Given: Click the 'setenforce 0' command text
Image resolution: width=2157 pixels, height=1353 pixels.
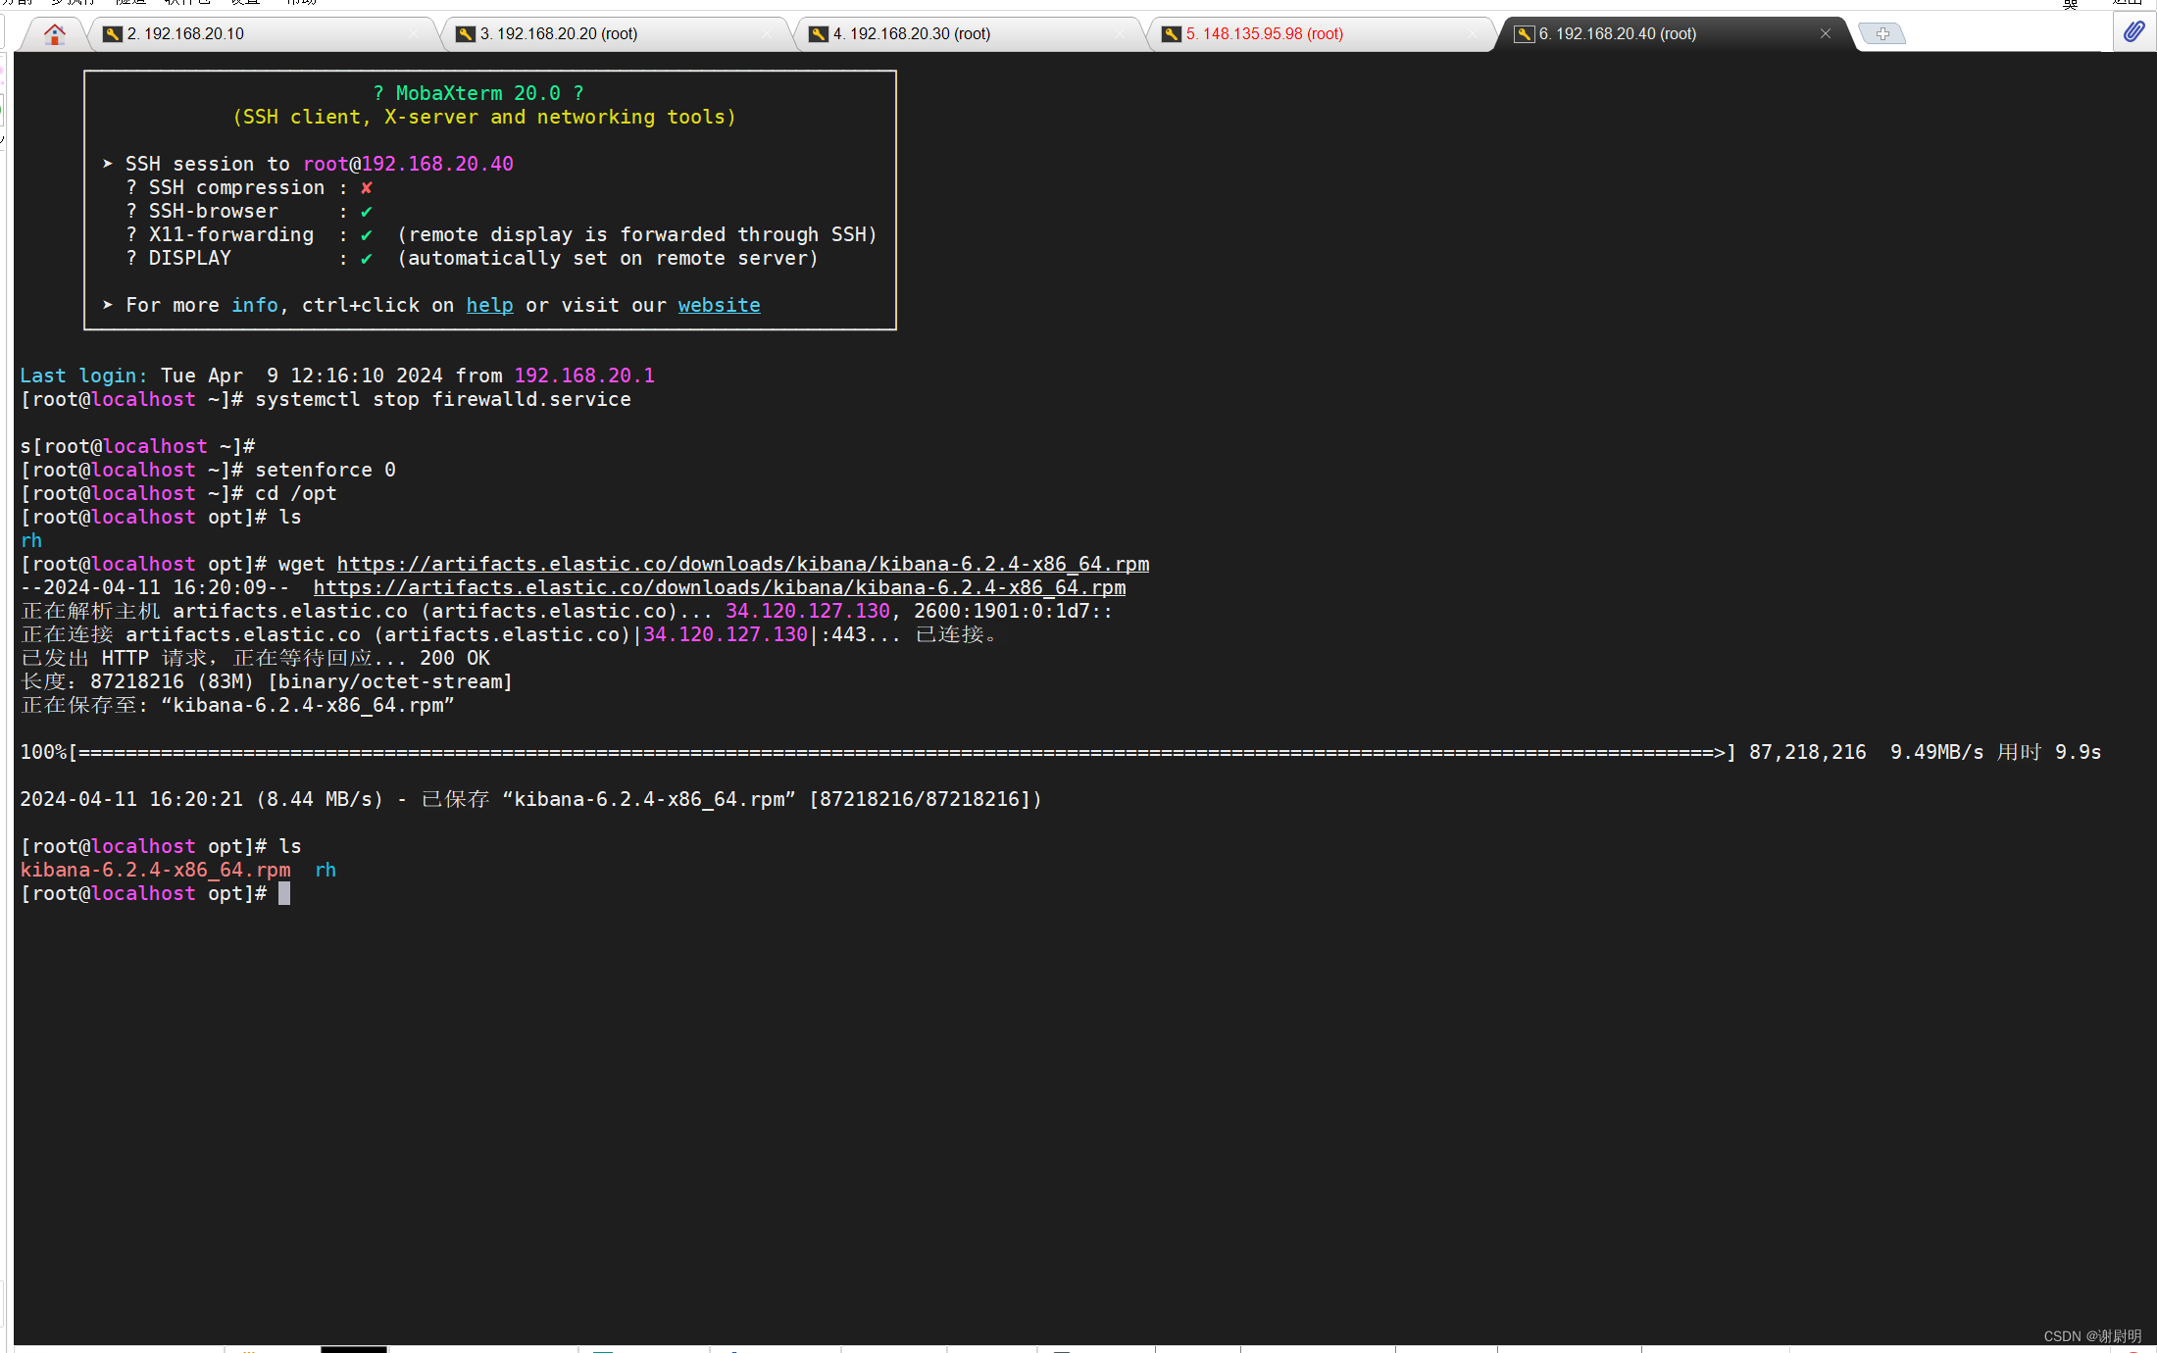Looking at the screenshot, I should click(326, 470).
